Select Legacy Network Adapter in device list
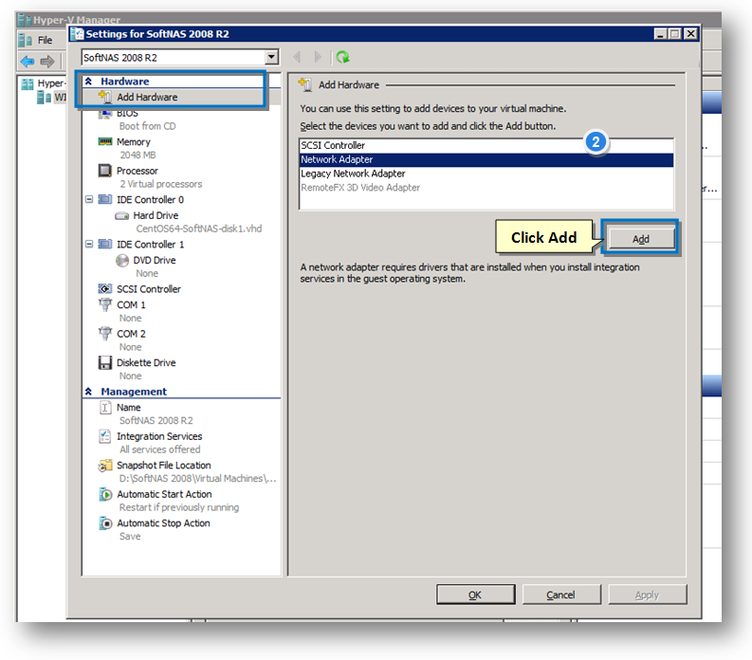Screen dimensions: 752x660 486,174
